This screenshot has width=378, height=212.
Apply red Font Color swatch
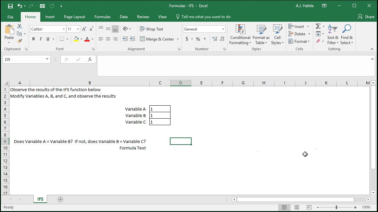coord(87,39)
